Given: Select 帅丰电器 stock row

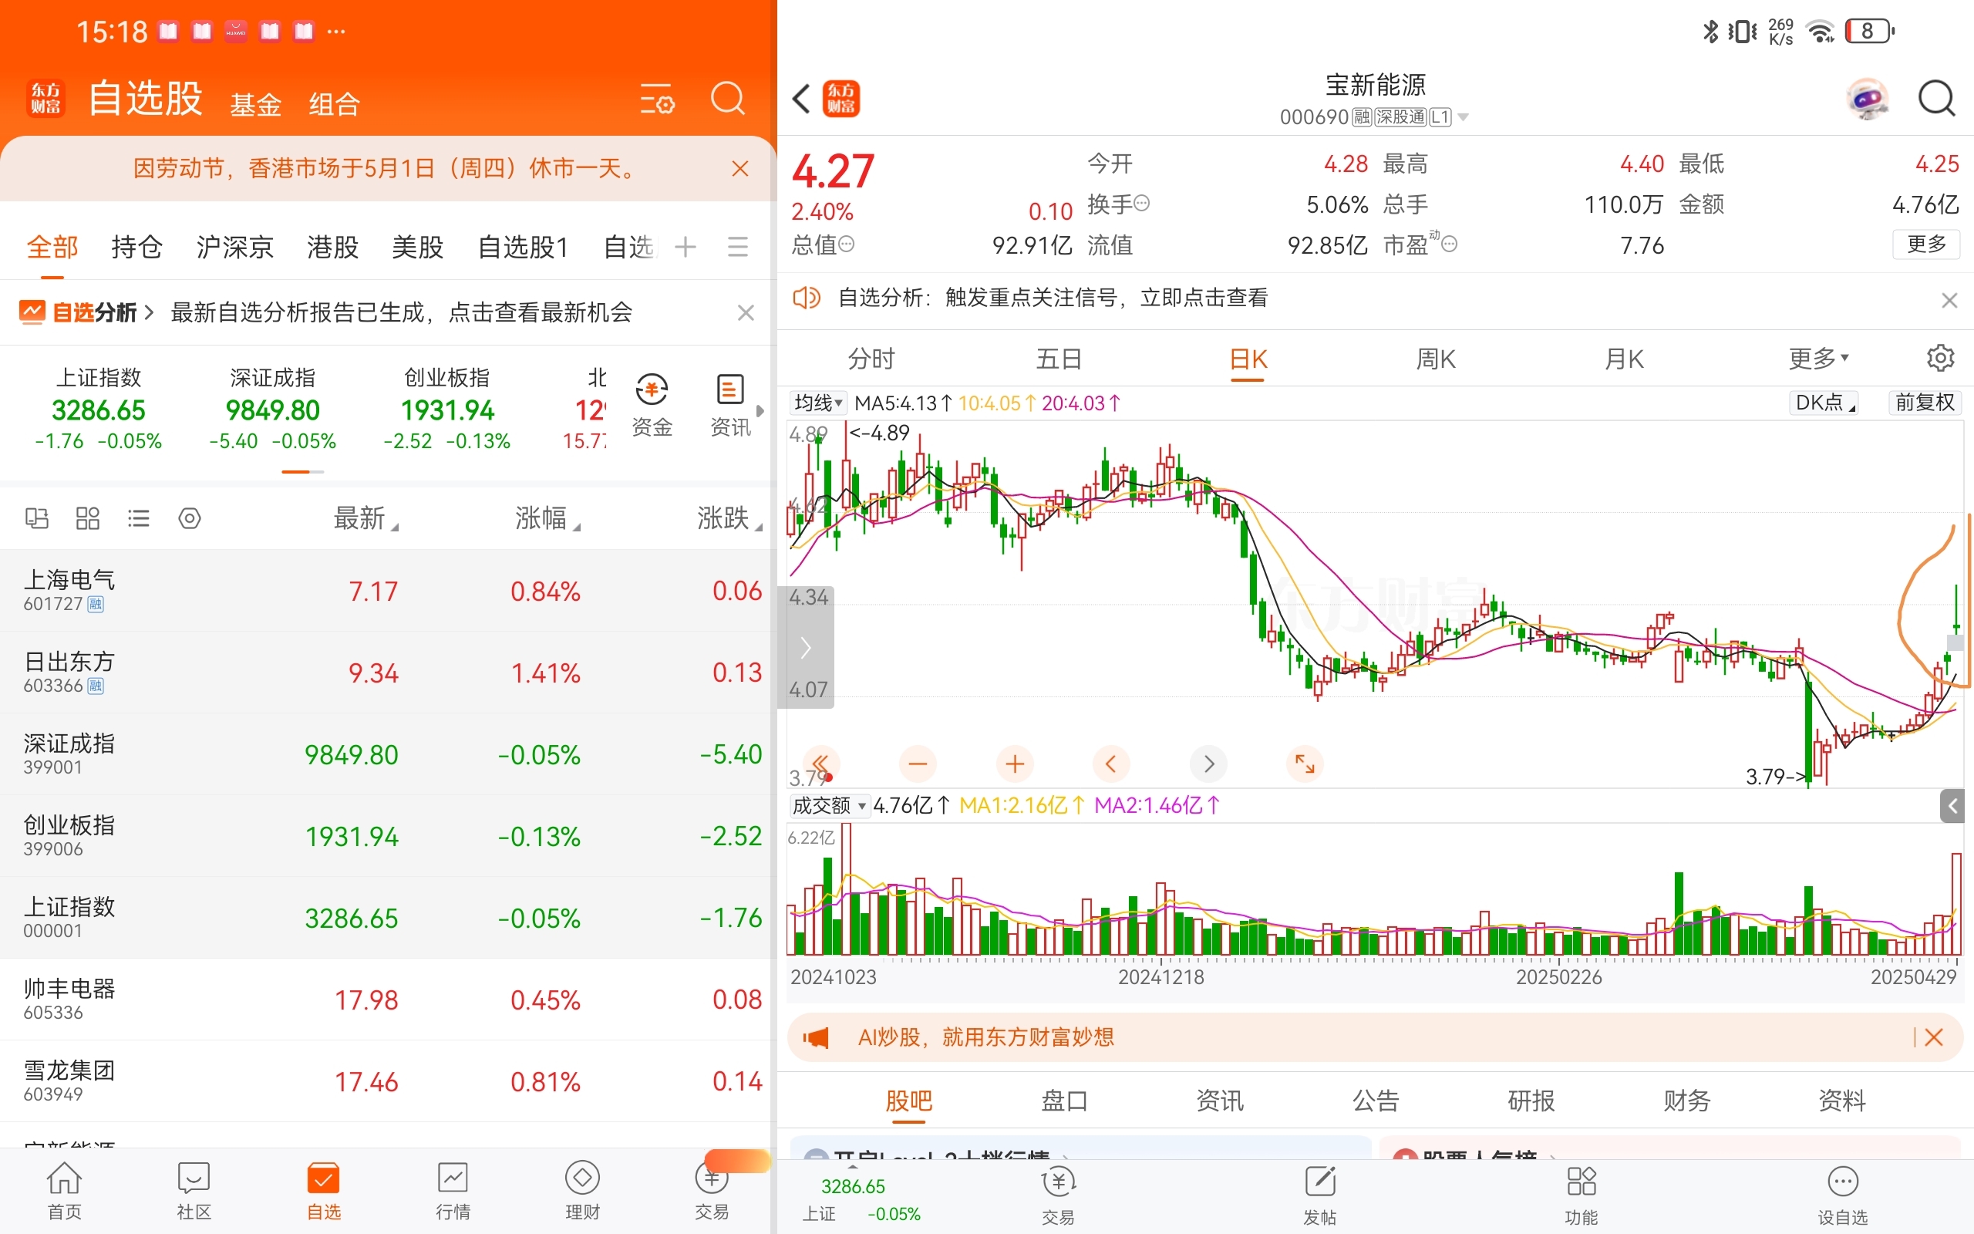Looking at the screenshot, I should pyautogui.click(x=386, y=999).
